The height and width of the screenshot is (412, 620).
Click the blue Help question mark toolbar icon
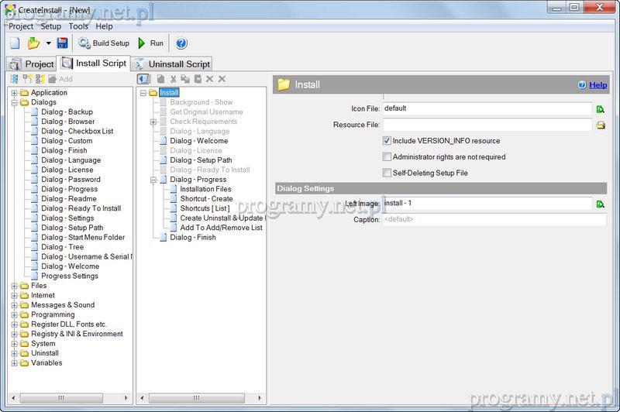click(x=181, y=43)
